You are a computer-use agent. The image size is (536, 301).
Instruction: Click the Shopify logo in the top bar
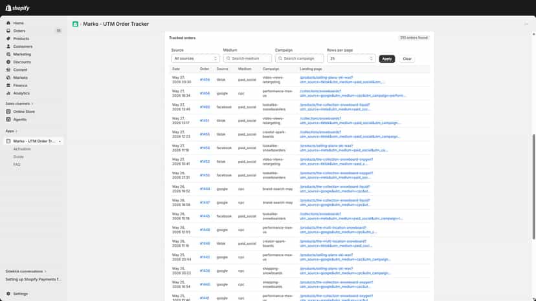pyautogui.click(x=17, y=8)
